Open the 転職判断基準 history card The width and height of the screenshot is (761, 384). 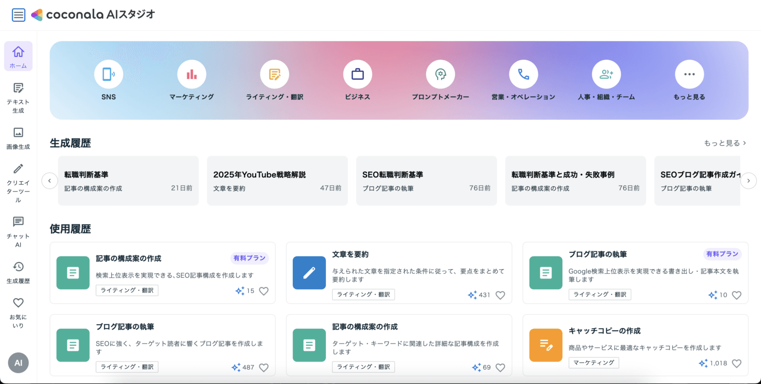click(x=128, y=180)
